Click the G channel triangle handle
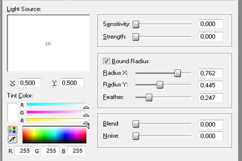Image resolution: width=242 pixels, height=161 pixels. (x=86, y=115)
